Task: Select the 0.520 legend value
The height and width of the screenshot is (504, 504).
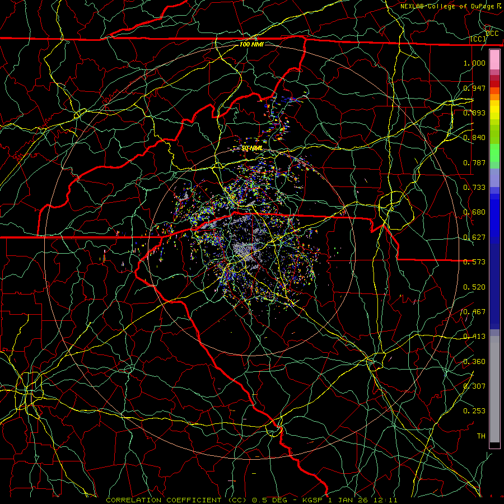Action: pyautogui.click(x=474, y=287)
